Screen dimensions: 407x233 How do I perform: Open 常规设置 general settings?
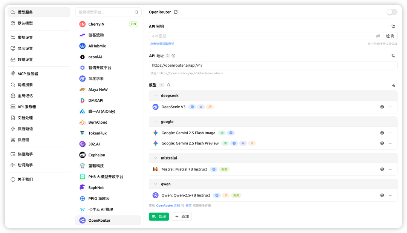point(39,37)
